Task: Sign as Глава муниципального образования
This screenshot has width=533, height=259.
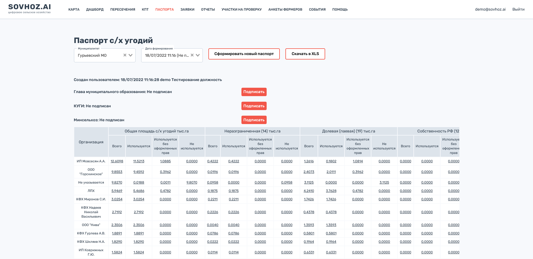Action: coord(254,92)
